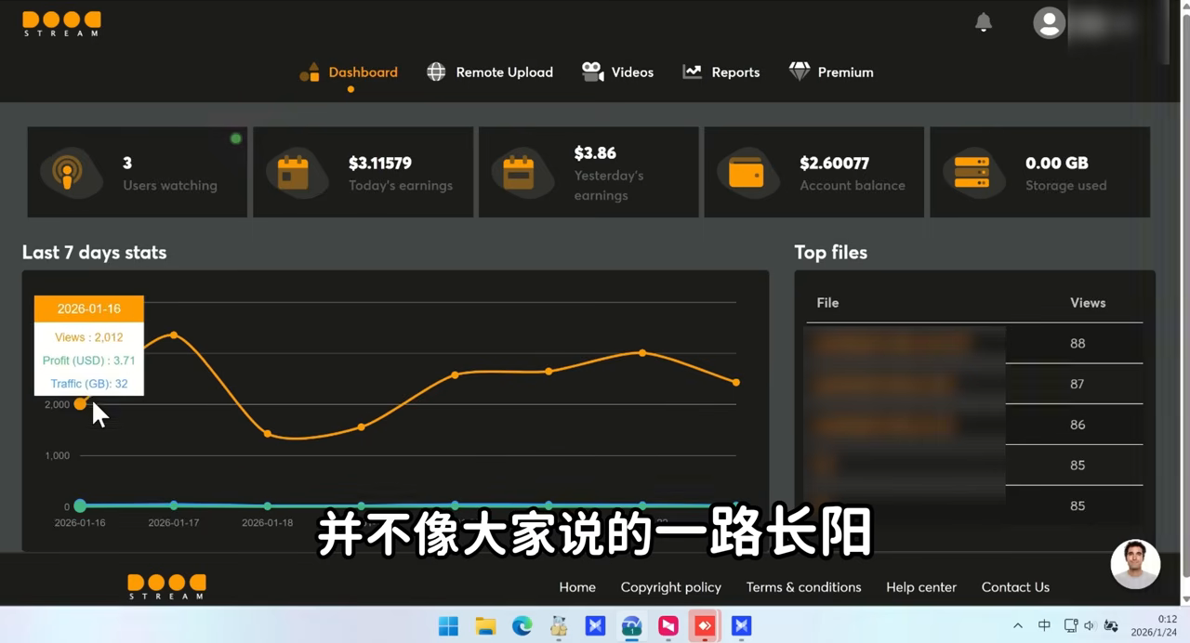Open the notifications bell

pyautogui.click(x=984, y=22)
